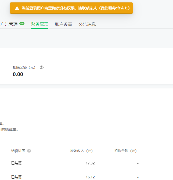This screenshot has width=173, height=180.
Task: Open the 账户设置 tab
Action: point(63,24)
